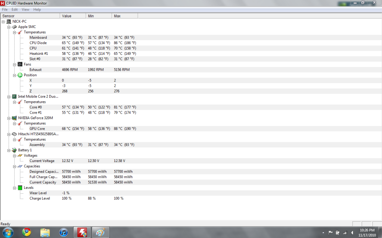
Task: Click the Sensor column header
Action: 30,16
